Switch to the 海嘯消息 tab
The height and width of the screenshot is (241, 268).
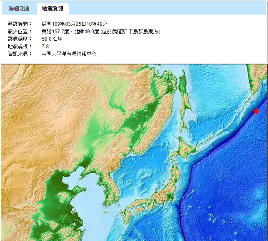pos(19,8)
